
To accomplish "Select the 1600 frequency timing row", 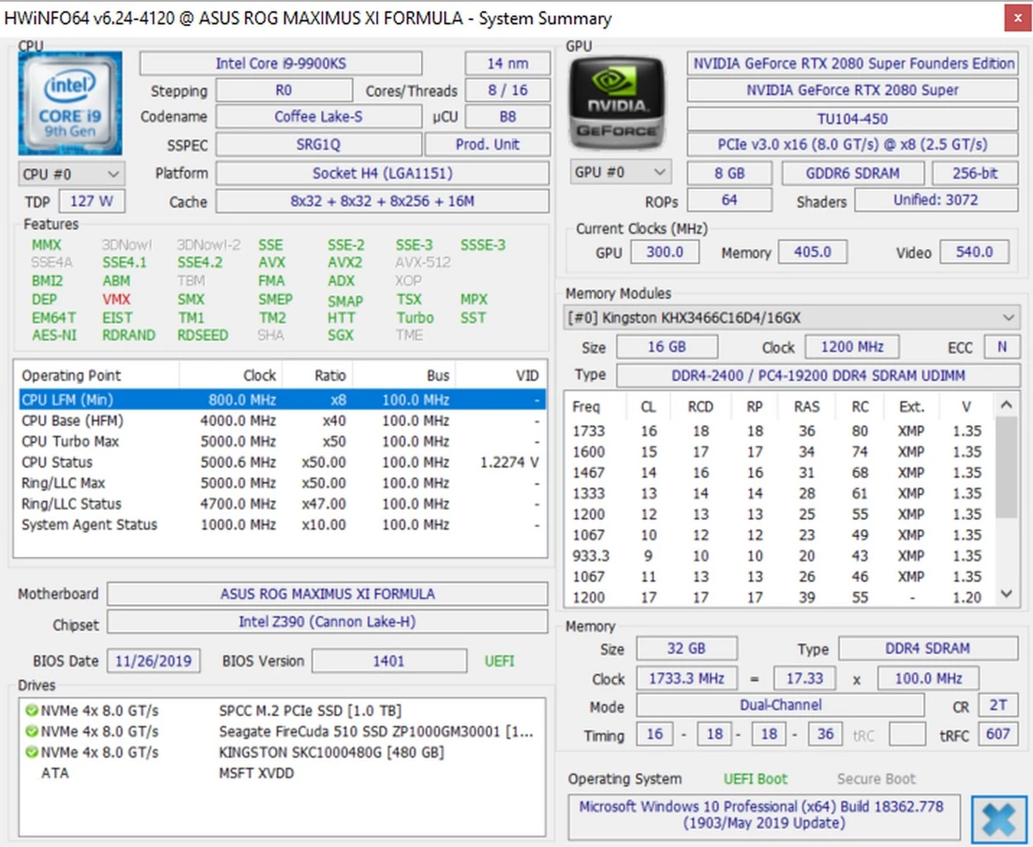I will point(780,452).
